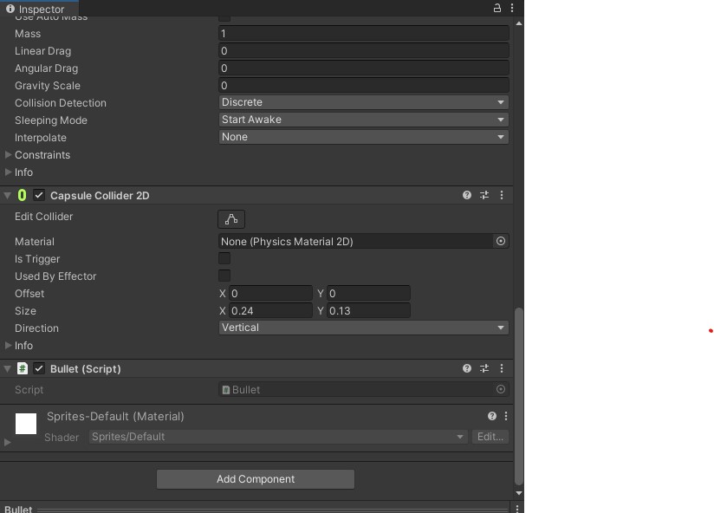Open Sprites-Default material options menu
Viewport: 714px width, 513px height.
click(x=506, y=416)
